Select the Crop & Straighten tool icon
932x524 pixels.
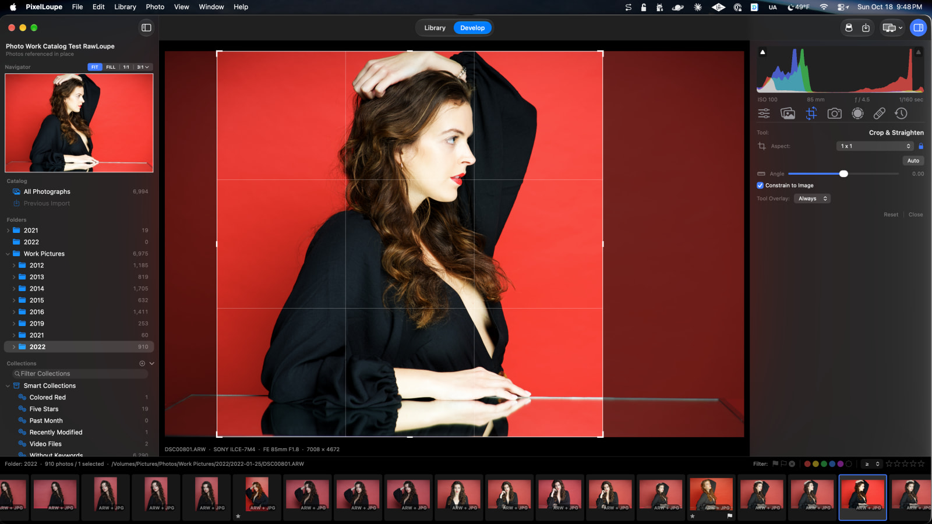coord(811,114)
